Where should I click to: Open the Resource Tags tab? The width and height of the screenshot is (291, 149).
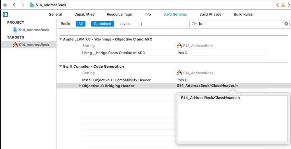119,14
